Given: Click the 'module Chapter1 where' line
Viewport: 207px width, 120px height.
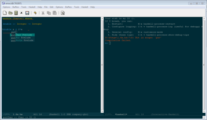Looking at the screenshot, I should [x=17, y=18].
